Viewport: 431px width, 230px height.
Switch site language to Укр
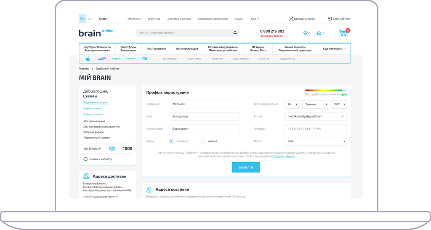(x=90, y=19)
